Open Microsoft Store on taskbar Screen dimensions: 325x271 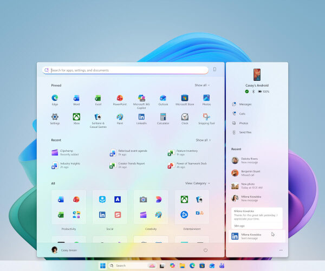(x=202, y=266)
